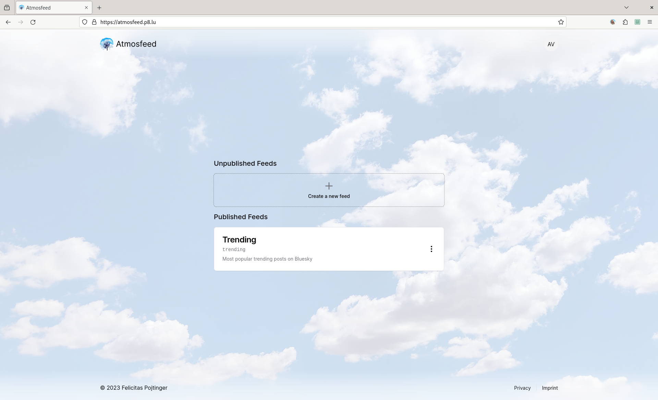This screenshot has width=658, height=400.
Task: Click the browser extensions puzzle icon
Action: click(x=625, y=22)
